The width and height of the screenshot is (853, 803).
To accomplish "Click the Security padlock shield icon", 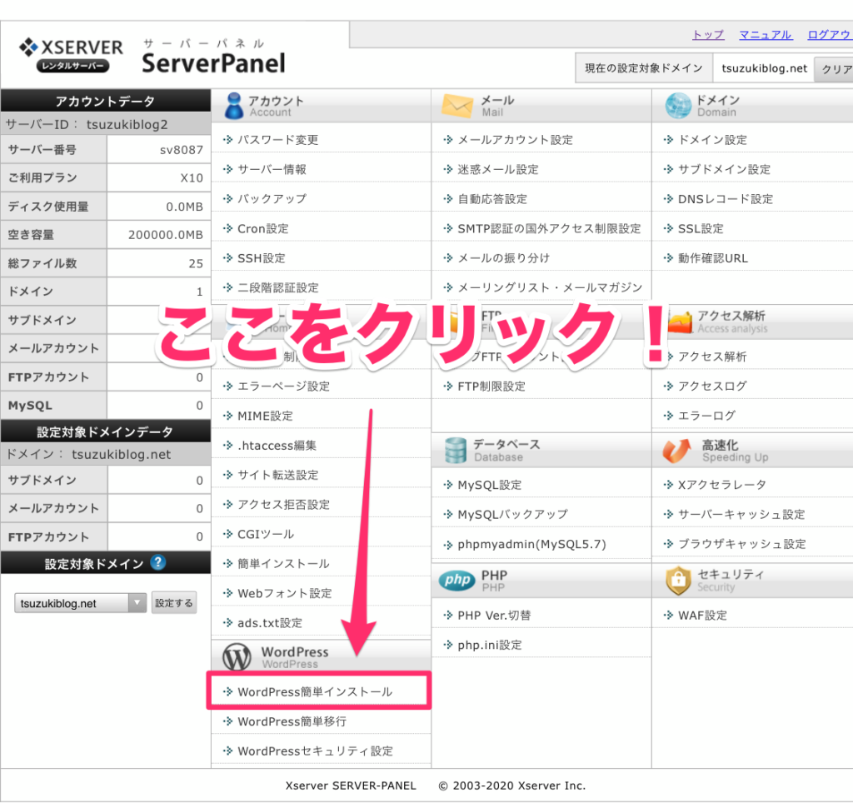I will [678, 580].
